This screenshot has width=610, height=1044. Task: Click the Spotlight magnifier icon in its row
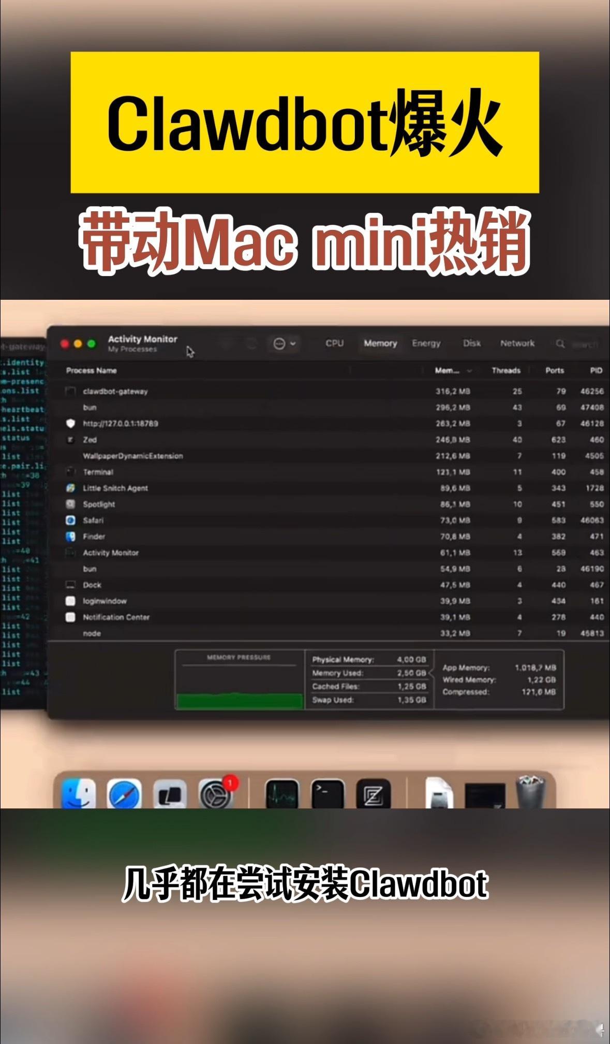[x=71, y=504]
